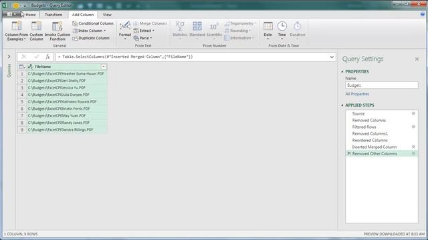Screen dimensions: 428x240
Task: Switch to the Transform tab
Action: click(x=53, y=15)
